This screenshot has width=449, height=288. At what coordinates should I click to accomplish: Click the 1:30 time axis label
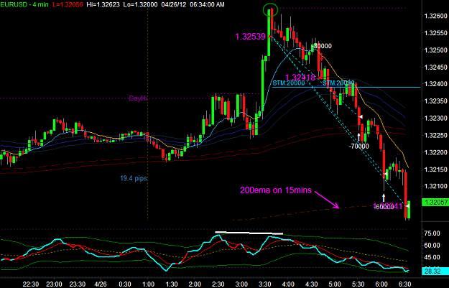click(x=172, y=284)
